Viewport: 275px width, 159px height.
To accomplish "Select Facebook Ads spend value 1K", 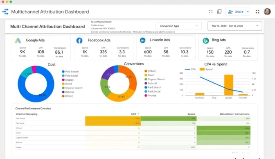I will click(x=85, y=52).
